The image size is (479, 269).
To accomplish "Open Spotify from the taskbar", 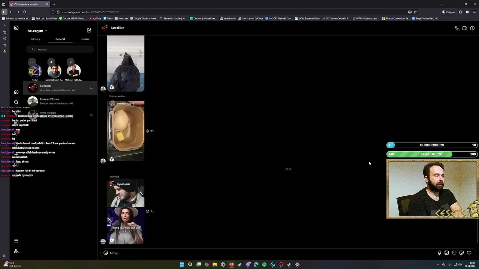I will 264,265.
